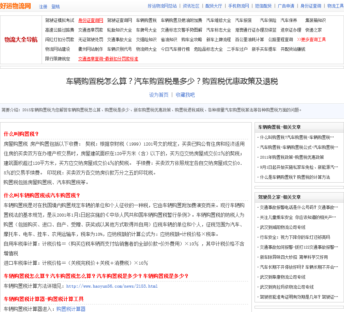Click the red 身份证查询网 navigation link

point(90,20)
